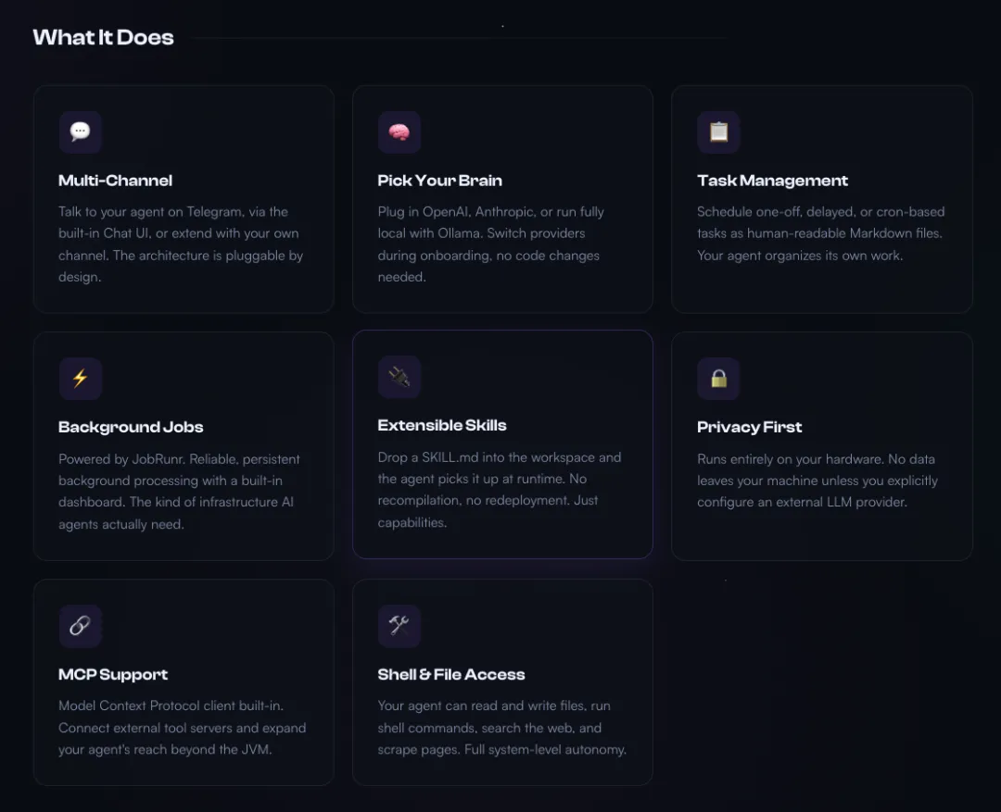
Task: Click the Privacy First heading
Action: click(749, 427)
